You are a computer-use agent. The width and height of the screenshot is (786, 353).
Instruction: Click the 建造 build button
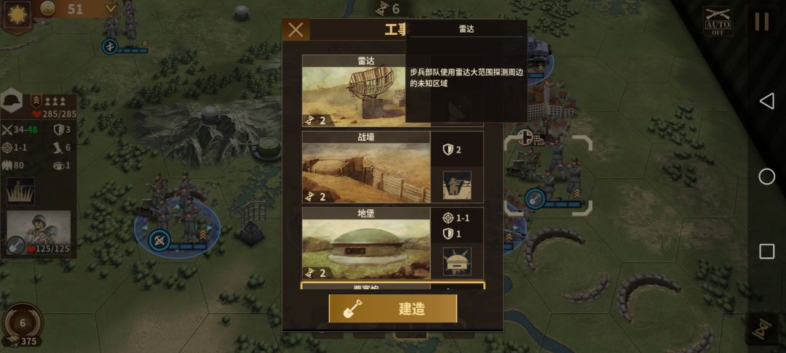[392, 309]
